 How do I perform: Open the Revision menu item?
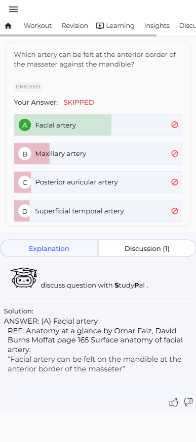(74, 26)
